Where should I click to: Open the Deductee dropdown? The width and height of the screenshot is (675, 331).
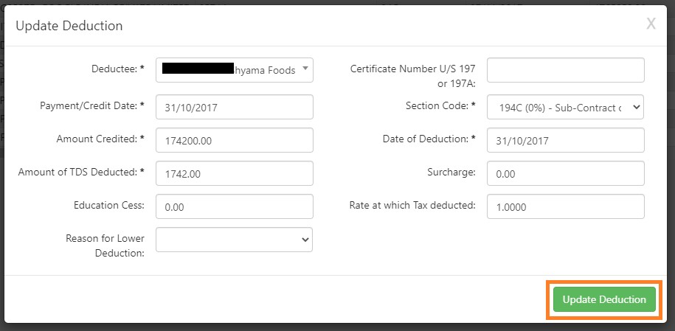pyautogui.click(x=234, y=70)
